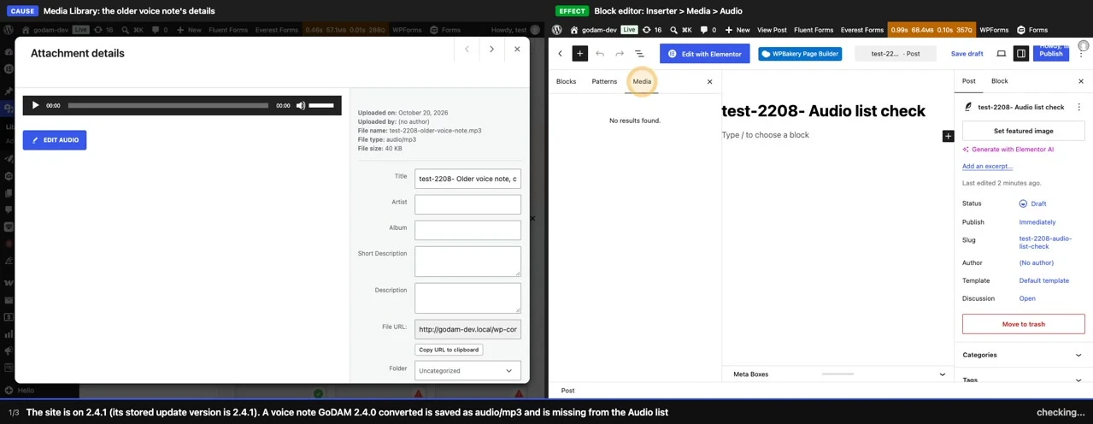The height and width of the screenshot is (424, 1093).
Task: Toggle the block inserter plus button
Action: (579, 53)
